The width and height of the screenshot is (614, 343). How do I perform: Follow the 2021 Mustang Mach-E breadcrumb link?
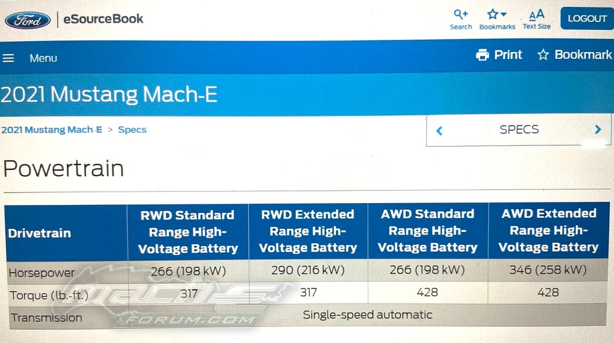[x=52, y=129]
